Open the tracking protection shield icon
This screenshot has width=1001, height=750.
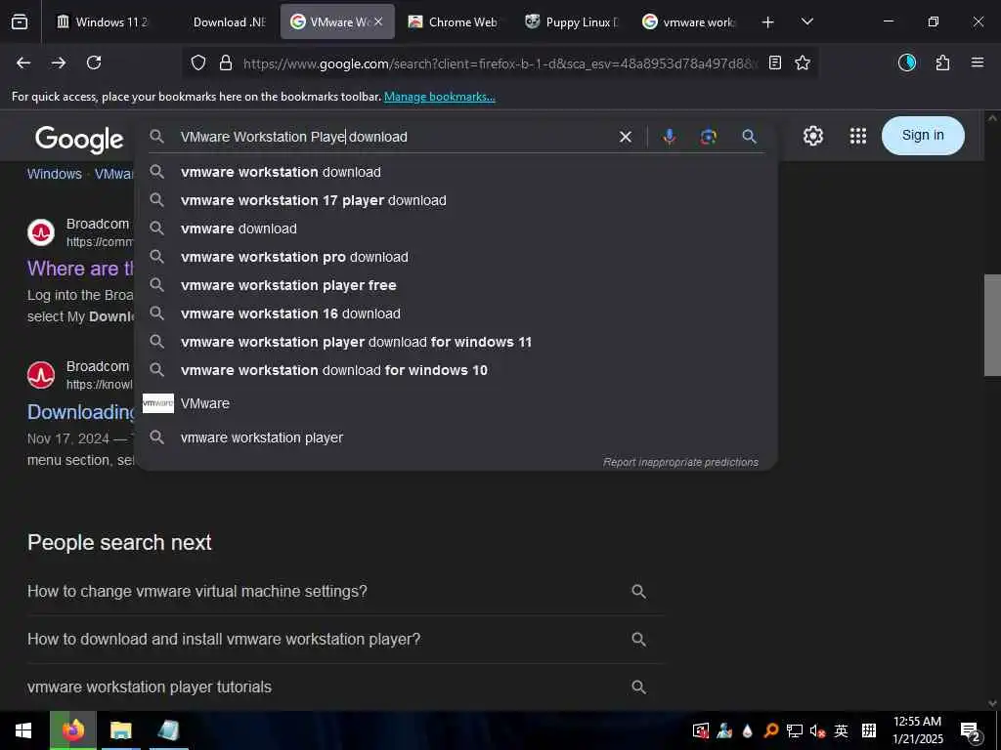coord(198,62)
